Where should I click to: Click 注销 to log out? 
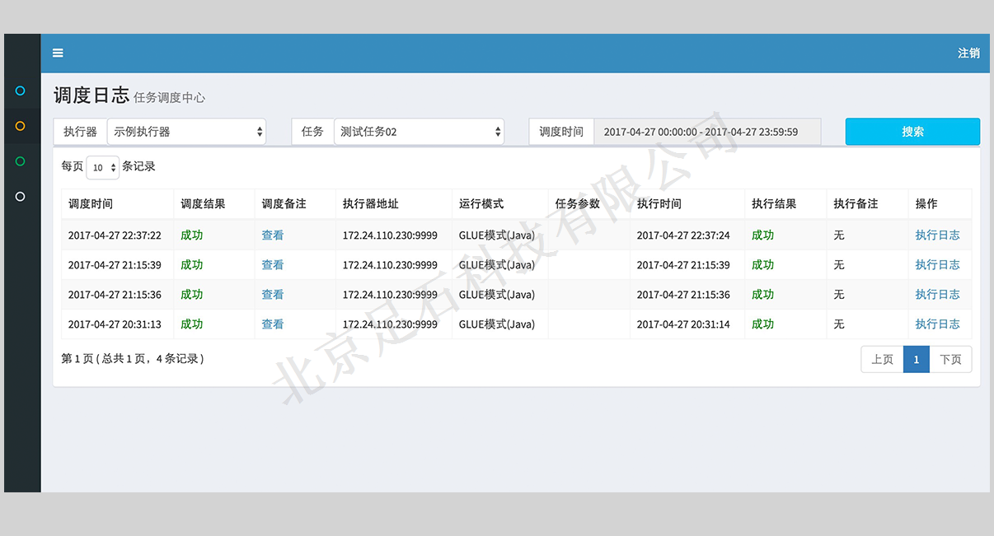(x=968, y=54)
